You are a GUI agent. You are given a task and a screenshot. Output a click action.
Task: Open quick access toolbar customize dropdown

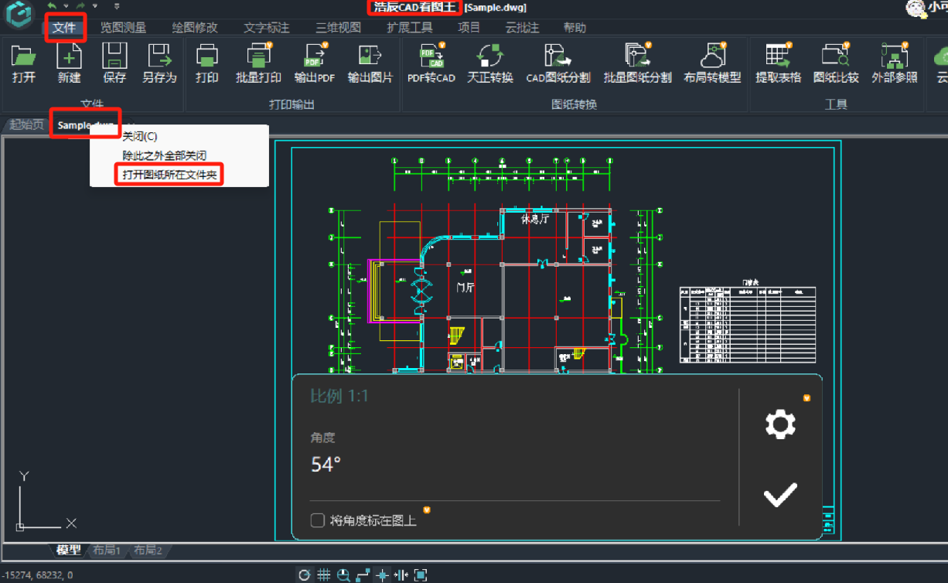point(117,6)
